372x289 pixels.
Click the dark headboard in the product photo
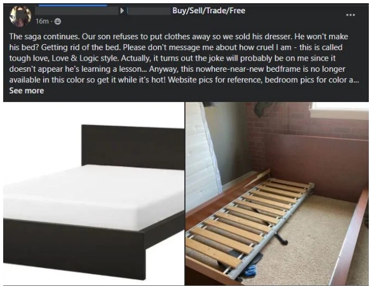[133, 146]
